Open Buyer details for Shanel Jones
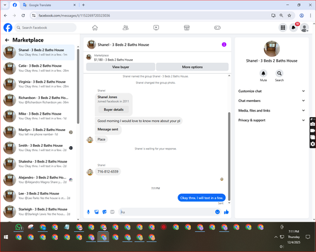The width and height of the screenshot is (316, 252). click(x=114, y=110)
